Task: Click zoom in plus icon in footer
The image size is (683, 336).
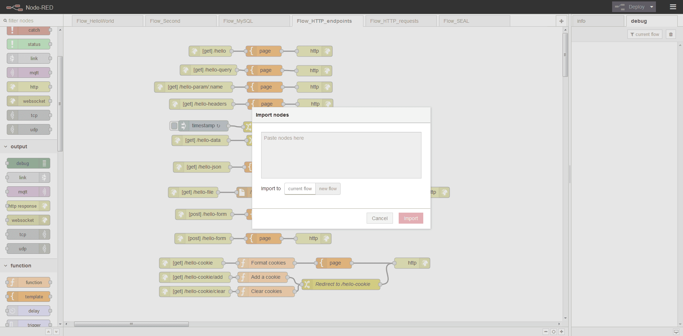Action: 562,332
